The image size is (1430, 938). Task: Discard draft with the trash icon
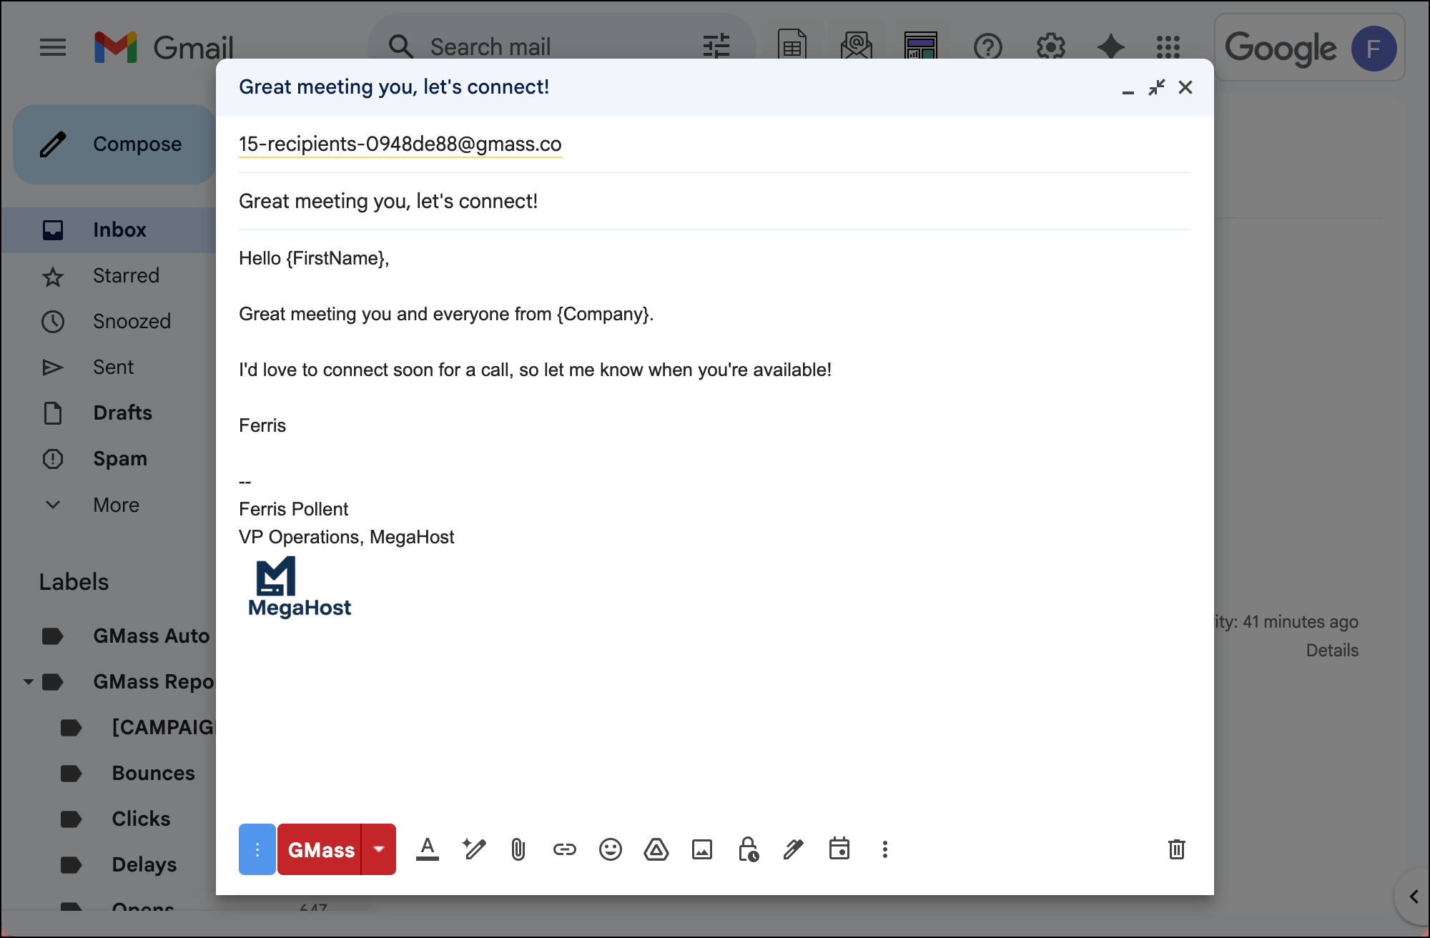pyautogui.click(x=1176, y=849)
